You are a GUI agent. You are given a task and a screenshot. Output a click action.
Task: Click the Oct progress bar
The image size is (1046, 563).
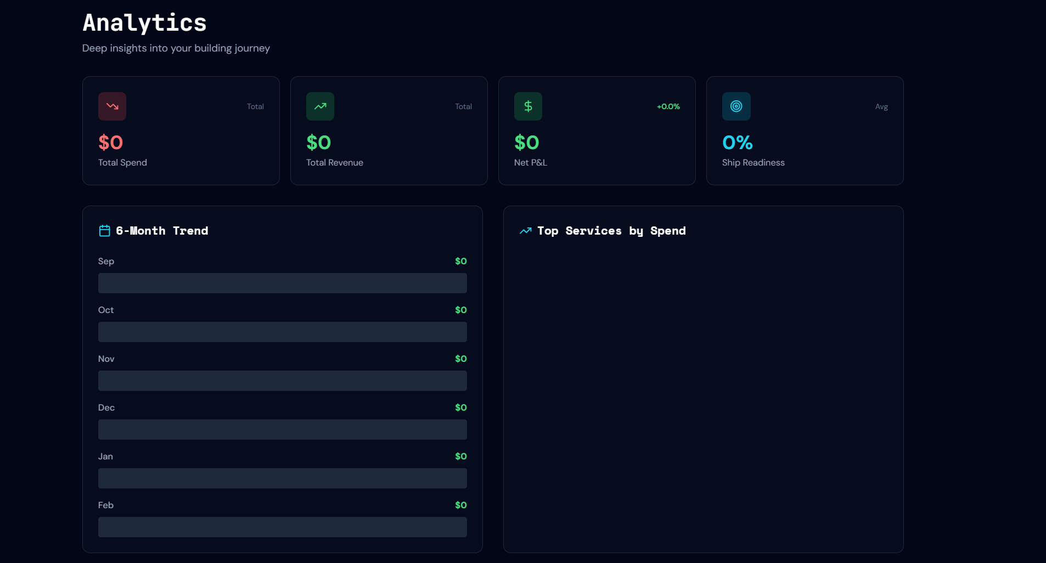(282, 332)
